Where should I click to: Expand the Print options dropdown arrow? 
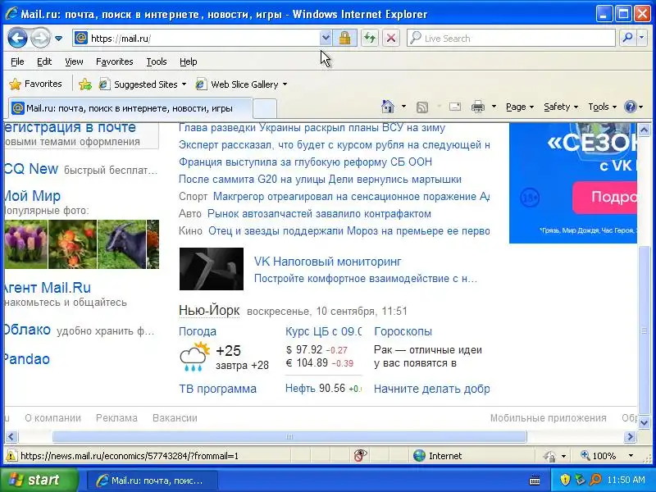click(494, 107)
